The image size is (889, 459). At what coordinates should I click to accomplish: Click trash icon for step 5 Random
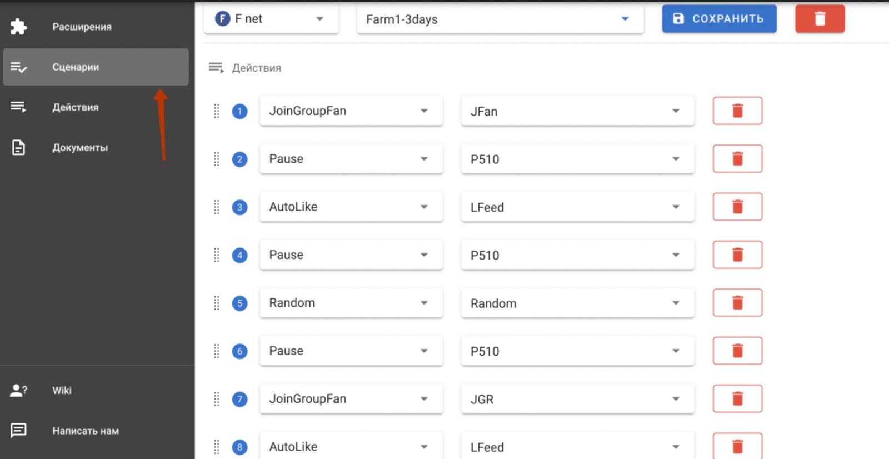pyautogui.click(x=737, y=303)
